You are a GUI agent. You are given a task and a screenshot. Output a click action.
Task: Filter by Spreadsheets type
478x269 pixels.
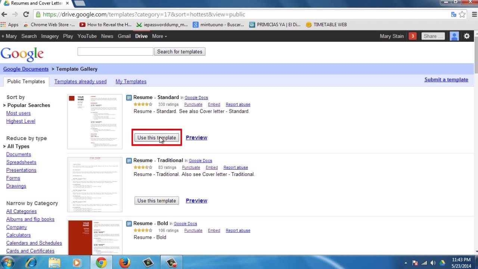21,162
